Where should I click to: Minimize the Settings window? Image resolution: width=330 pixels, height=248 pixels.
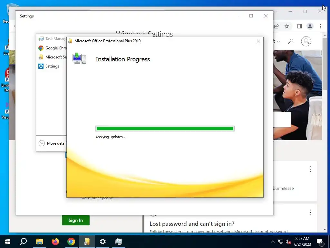tap(236, 16)
